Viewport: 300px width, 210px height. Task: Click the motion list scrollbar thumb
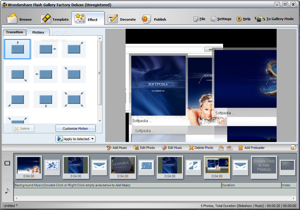100,73
